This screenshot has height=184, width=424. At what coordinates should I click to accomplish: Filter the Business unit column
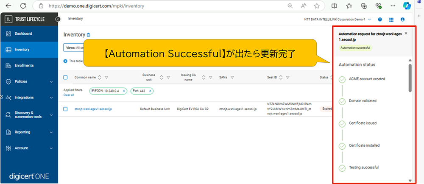point(168,78)
